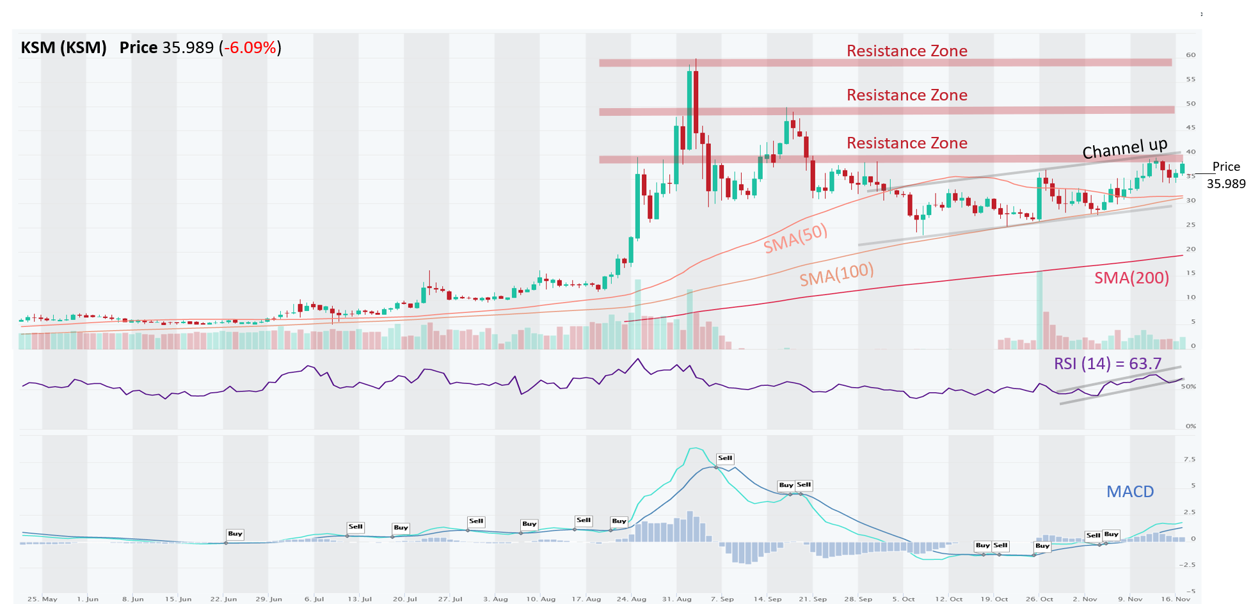This screenshot has height=604, width=1260.
Task: Click the 6. Jul date label
Action: (x=314, y=599)
